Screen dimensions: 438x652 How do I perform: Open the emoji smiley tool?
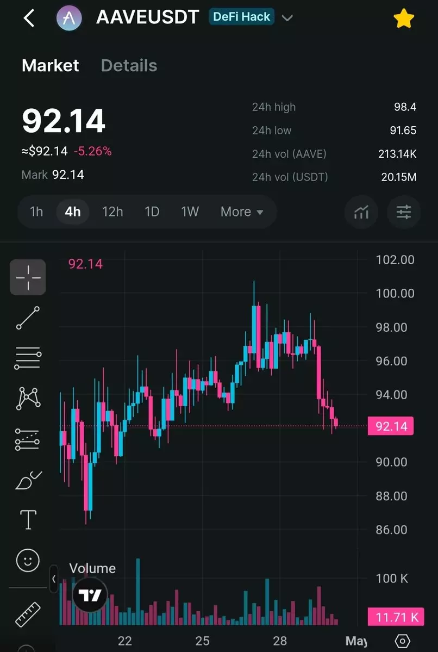(28, 560)
